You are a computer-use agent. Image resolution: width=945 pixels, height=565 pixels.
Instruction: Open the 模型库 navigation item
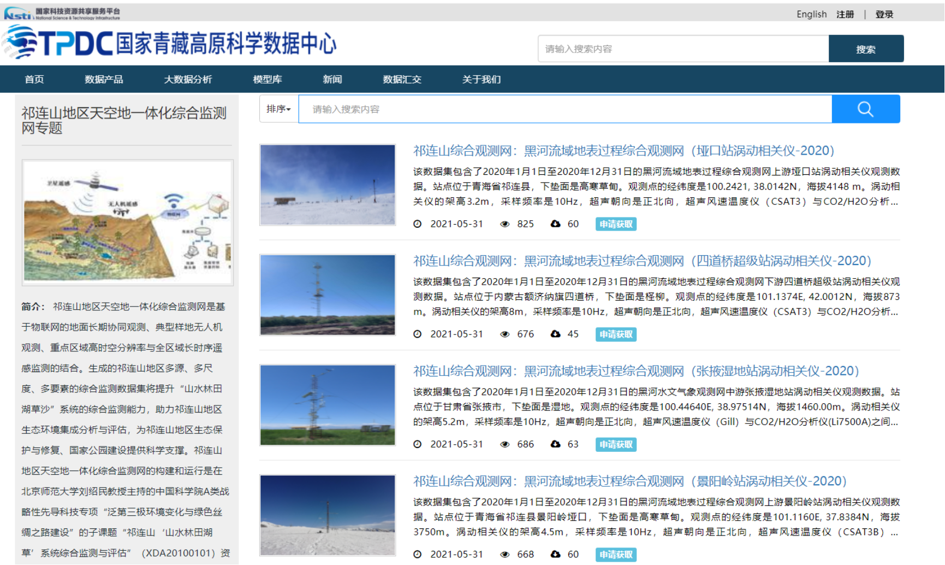tap(268, 80)
